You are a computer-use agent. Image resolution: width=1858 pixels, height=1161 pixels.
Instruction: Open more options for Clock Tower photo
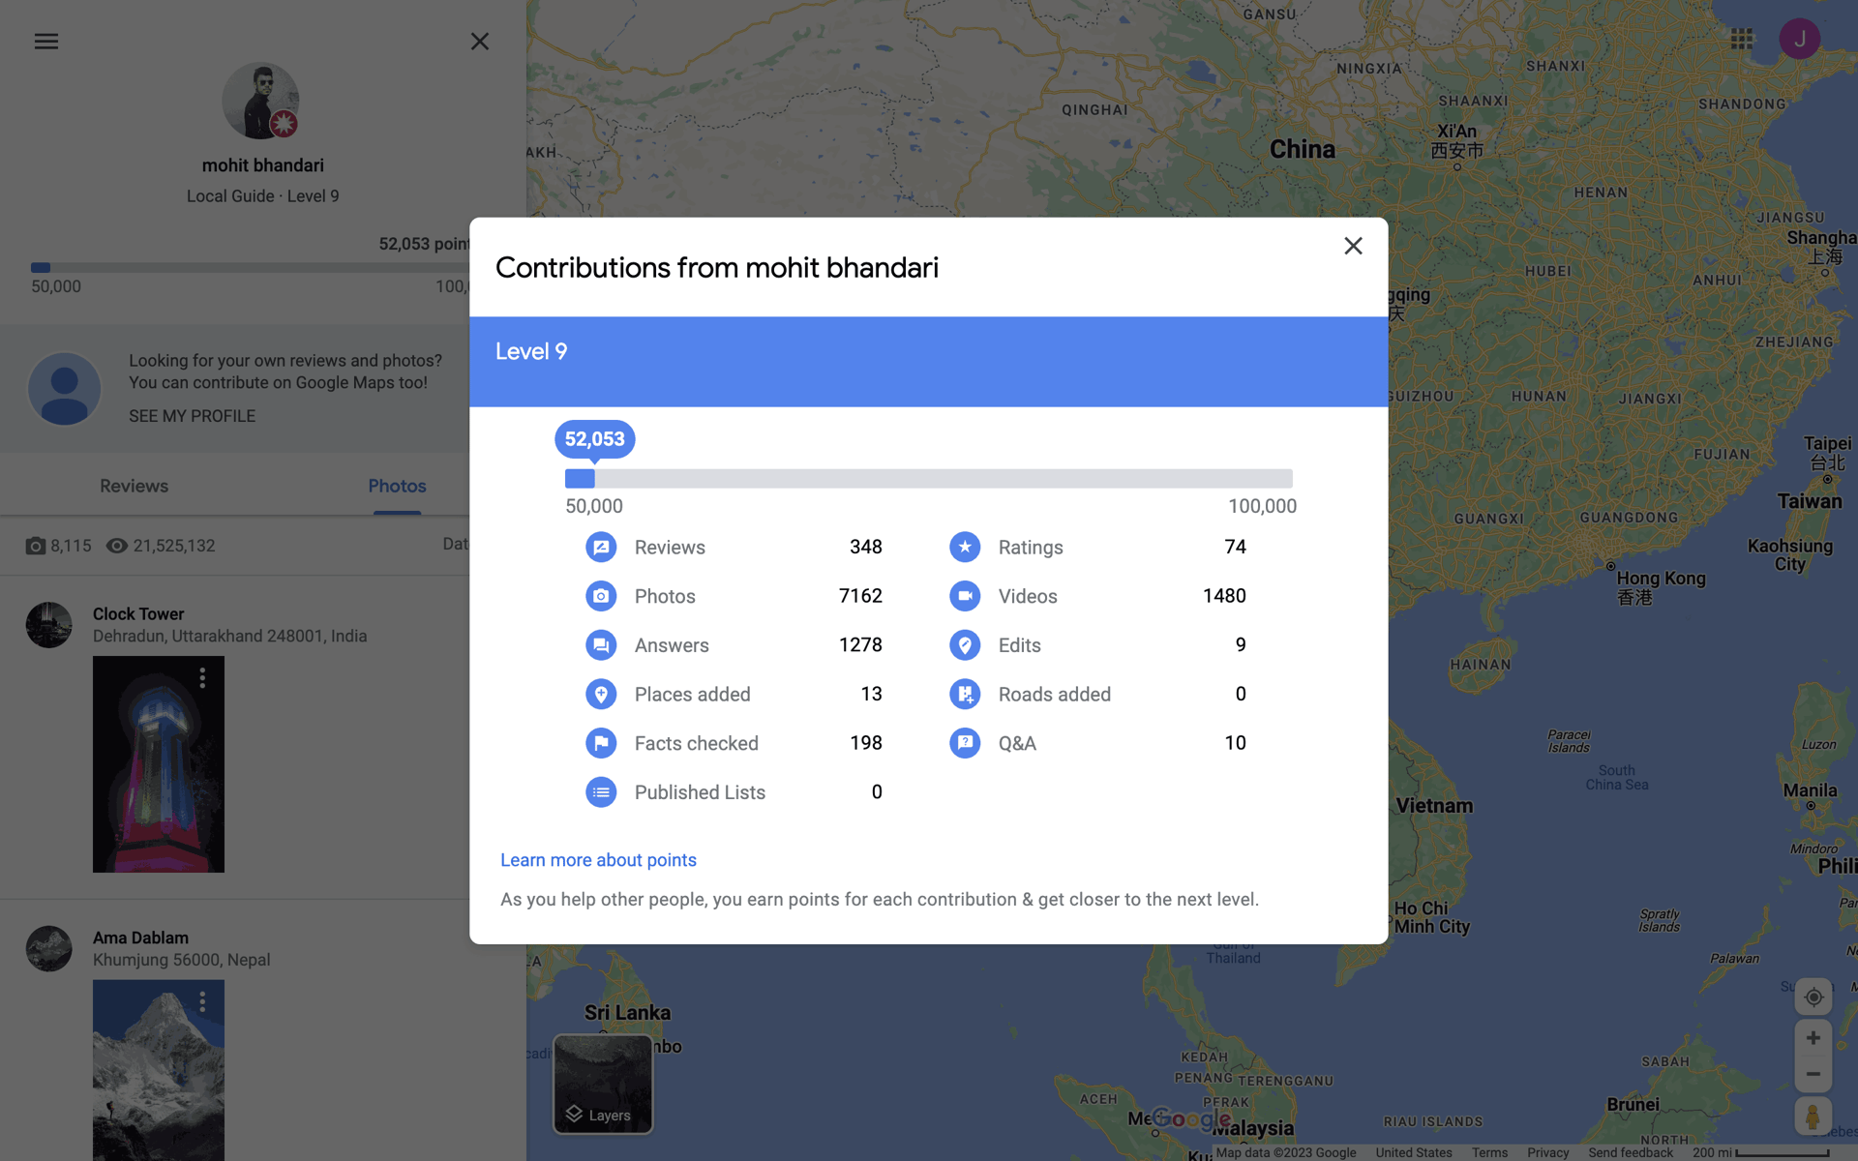pyautogui.click(x=202, y=678)
